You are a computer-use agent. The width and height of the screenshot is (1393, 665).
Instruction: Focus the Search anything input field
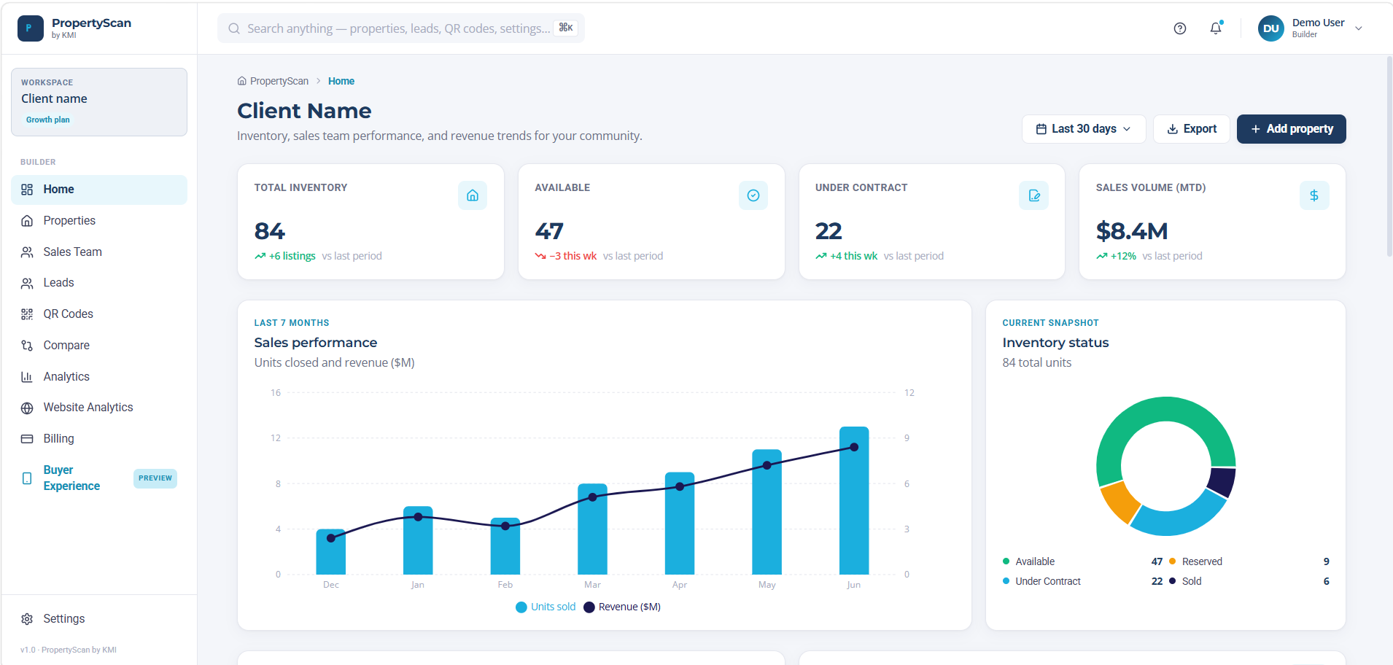tap(401, 28)
